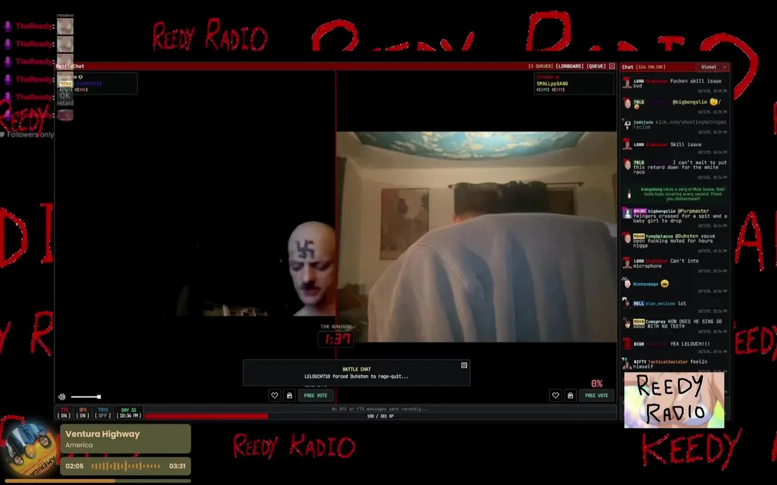Click the Nintendogs user avatar
Viewport: 777px width, 485px height.
click(627, 284)
